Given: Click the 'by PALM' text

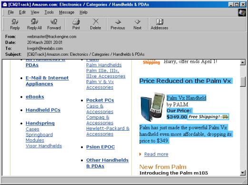Looking at the screenshot, I should click(177, 104).
